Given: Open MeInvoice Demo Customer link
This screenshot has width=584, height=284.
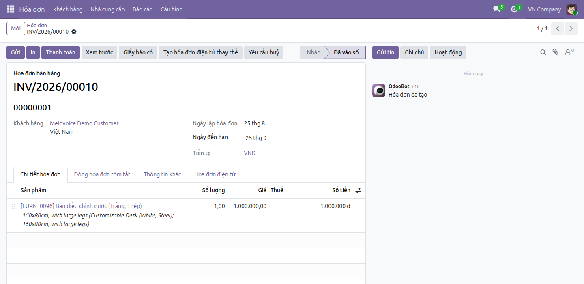Looking at the screenshot, I should coord(84,123).
